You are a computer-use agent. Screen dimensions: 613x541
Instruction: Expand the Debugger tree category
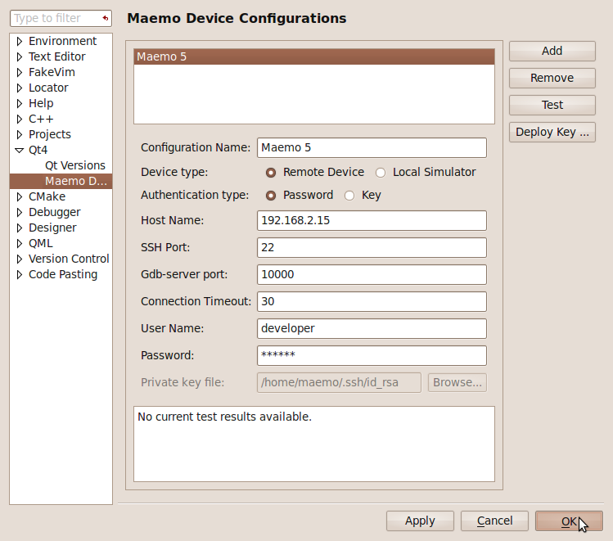(20, 213)
